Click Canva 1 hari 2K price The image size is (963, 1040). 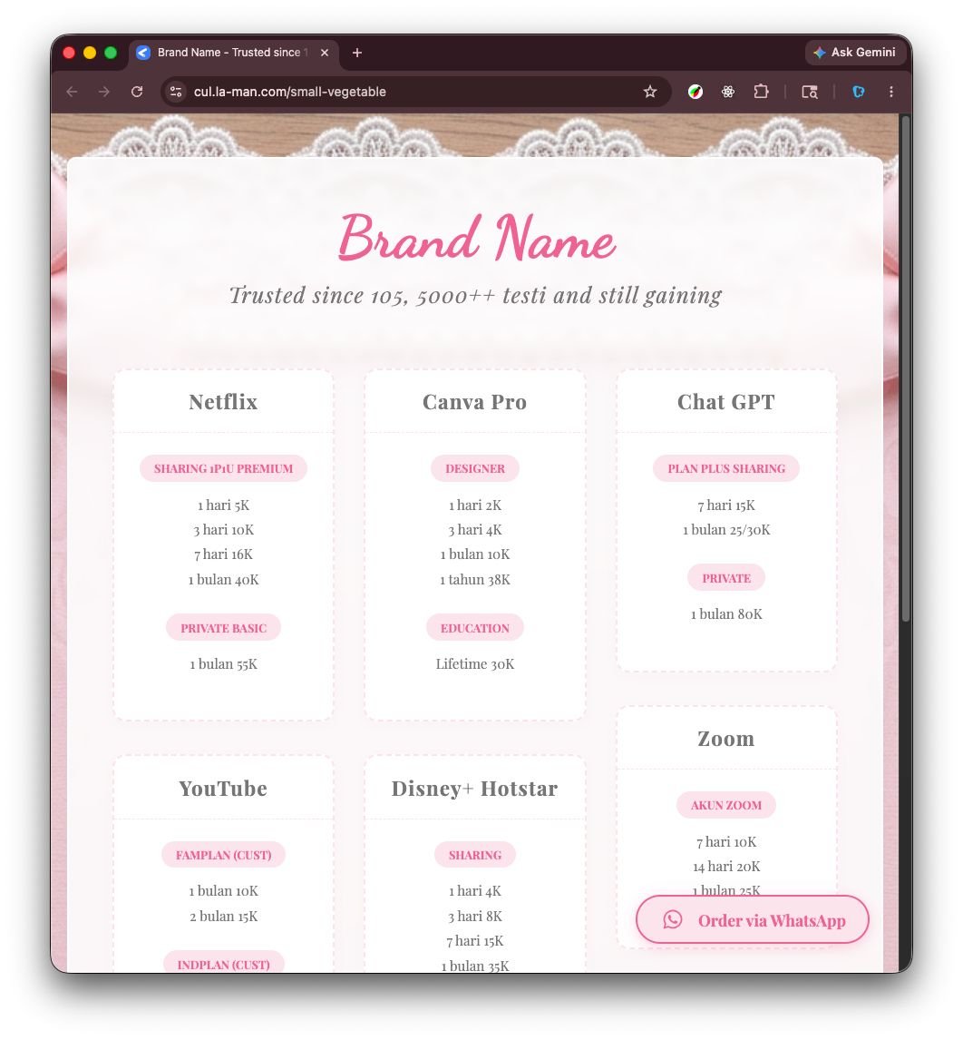[474, 505]
